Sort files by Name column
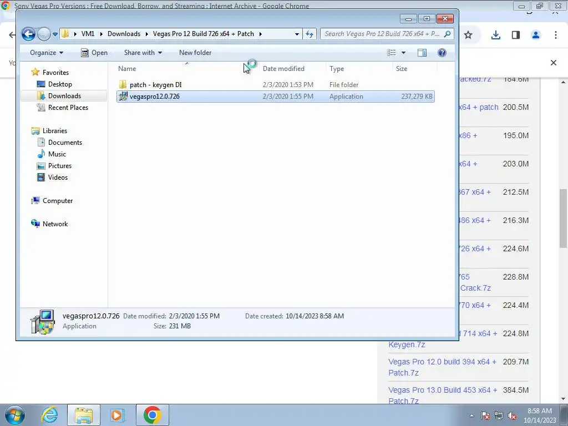Viewport: 568px width, 426px height. (x=127, y=68)
